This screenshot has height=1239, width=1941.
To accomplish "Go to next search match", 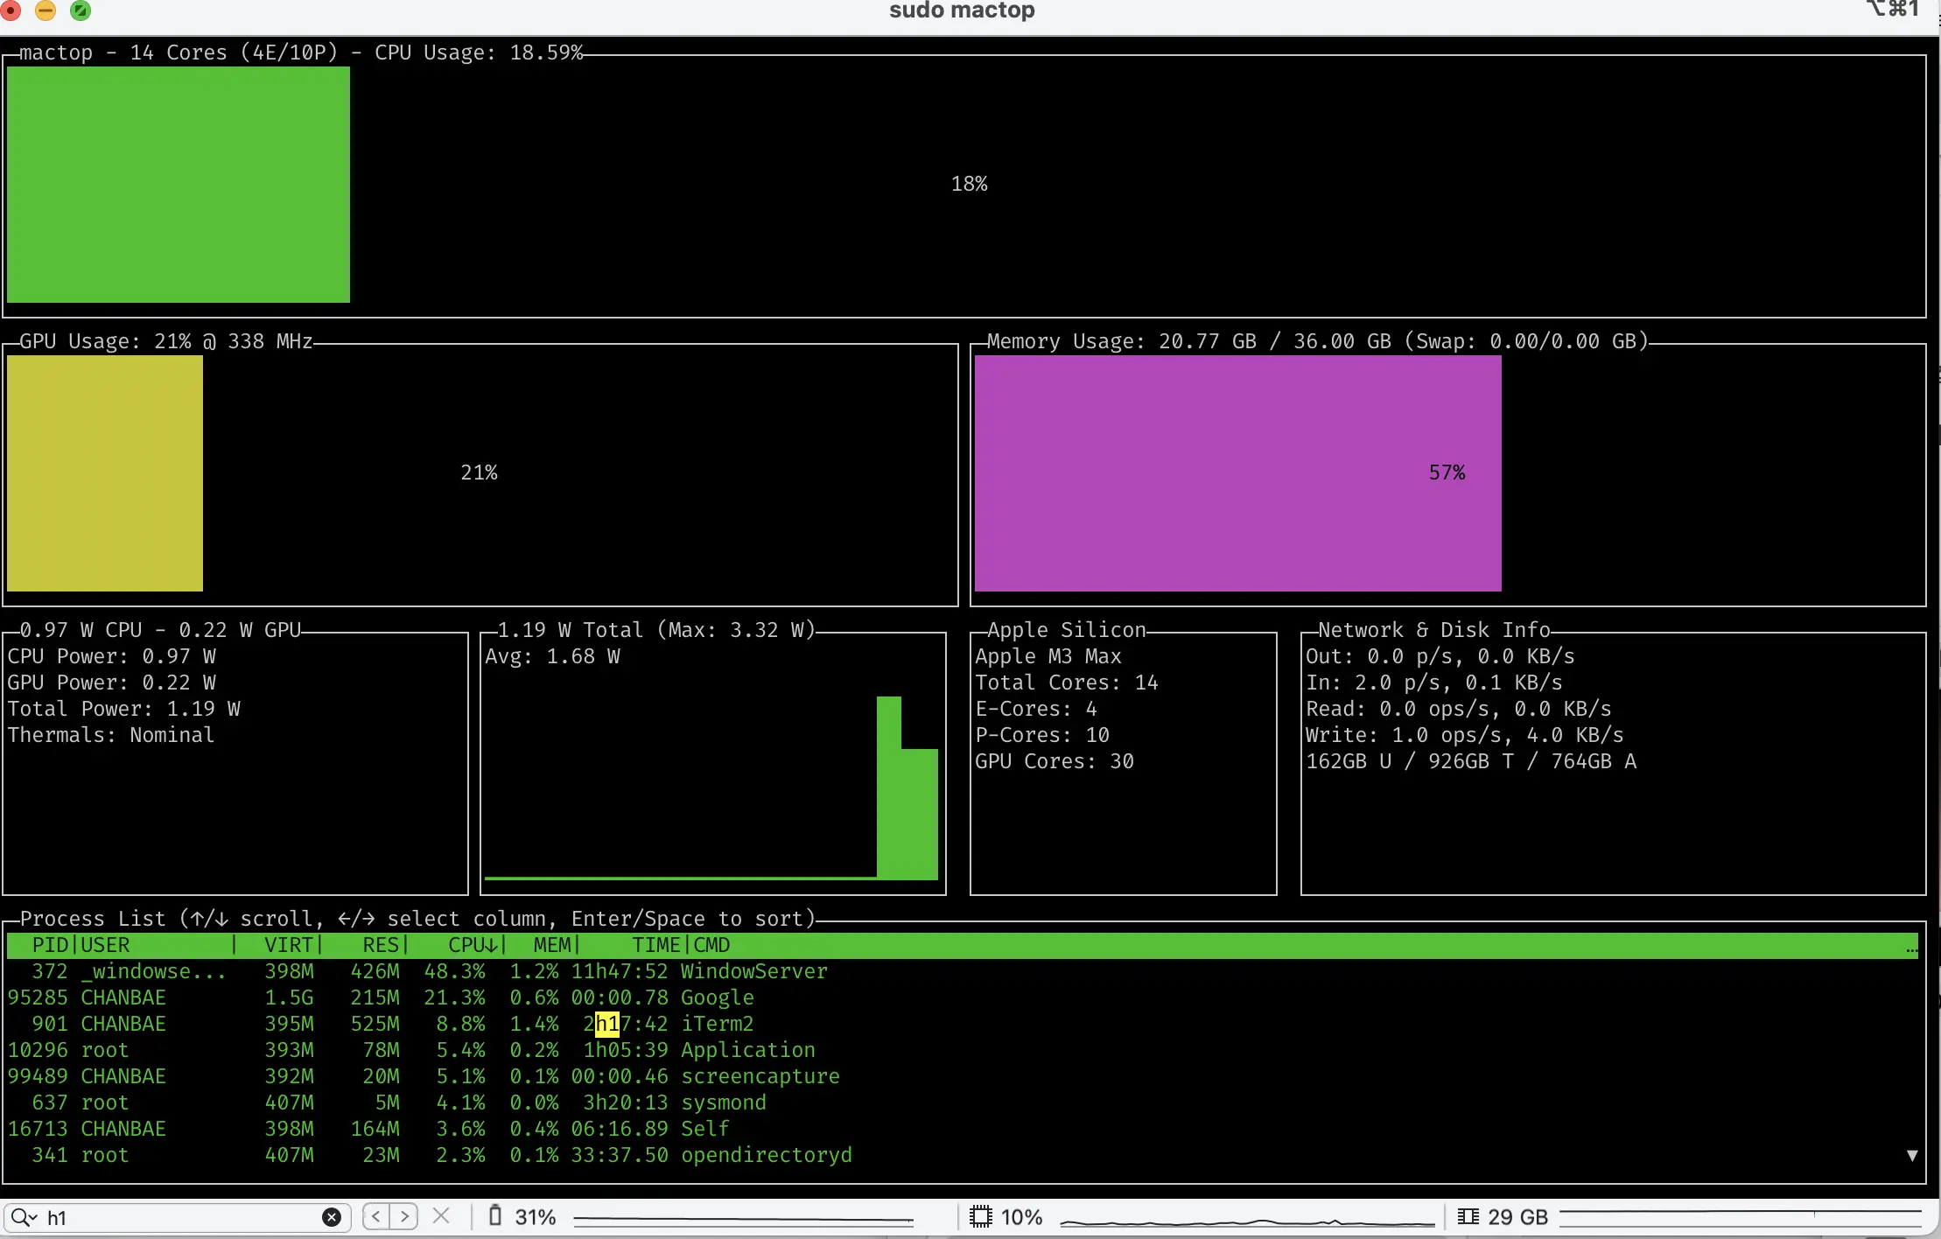I will tap(404, 1216).
